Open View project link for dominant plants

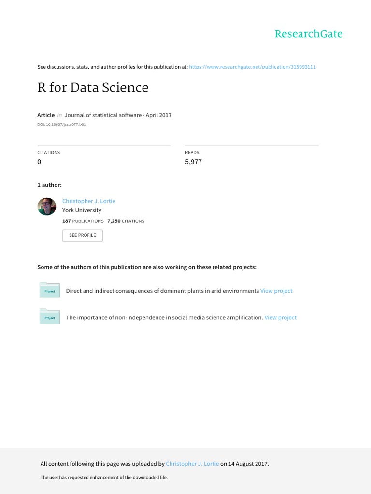pyautogui.click(x=276, y=291)
